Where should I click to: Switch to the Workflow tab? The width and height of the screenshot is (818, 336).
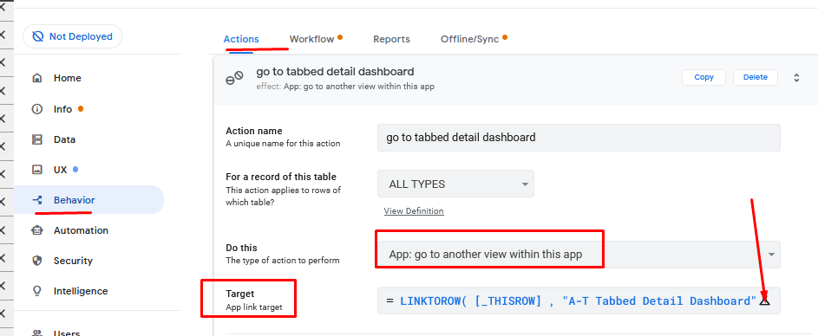click(311, 39)
